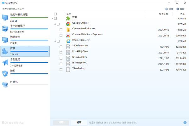This screenshot has width=189, height=126.
Task: Open help via the question mark icon
Action: pyautogui.click(x=178, y=9)
